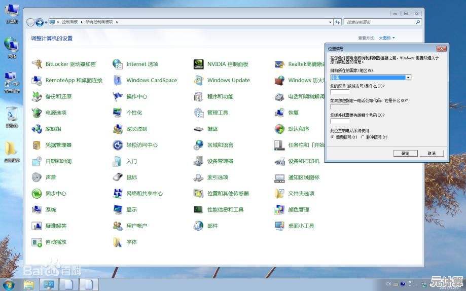Open the 大图标 view mode dropdown
This screenshot has width=466, height=291.
386,38
